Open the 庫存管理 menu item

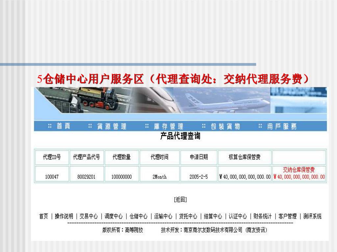pos(168,126)
